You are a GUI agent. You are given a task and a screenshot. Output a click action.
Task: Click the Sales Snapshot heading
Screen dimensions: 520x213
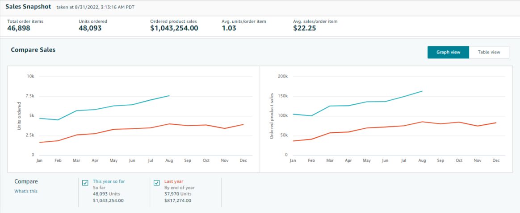26,7
